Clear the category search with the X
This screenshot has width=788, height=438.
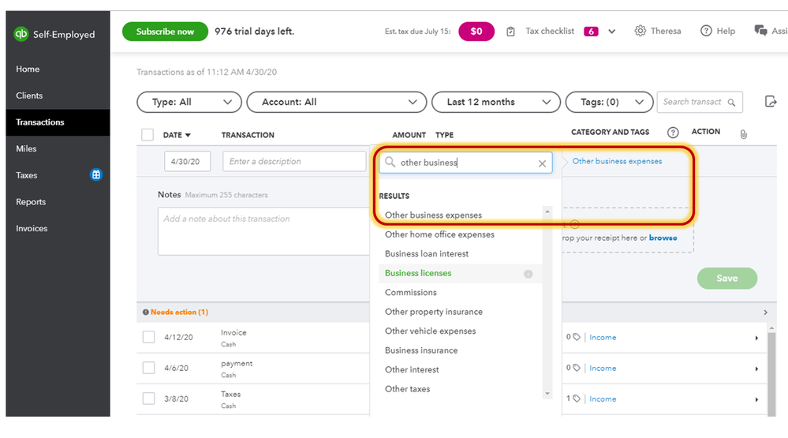point(542,163)
